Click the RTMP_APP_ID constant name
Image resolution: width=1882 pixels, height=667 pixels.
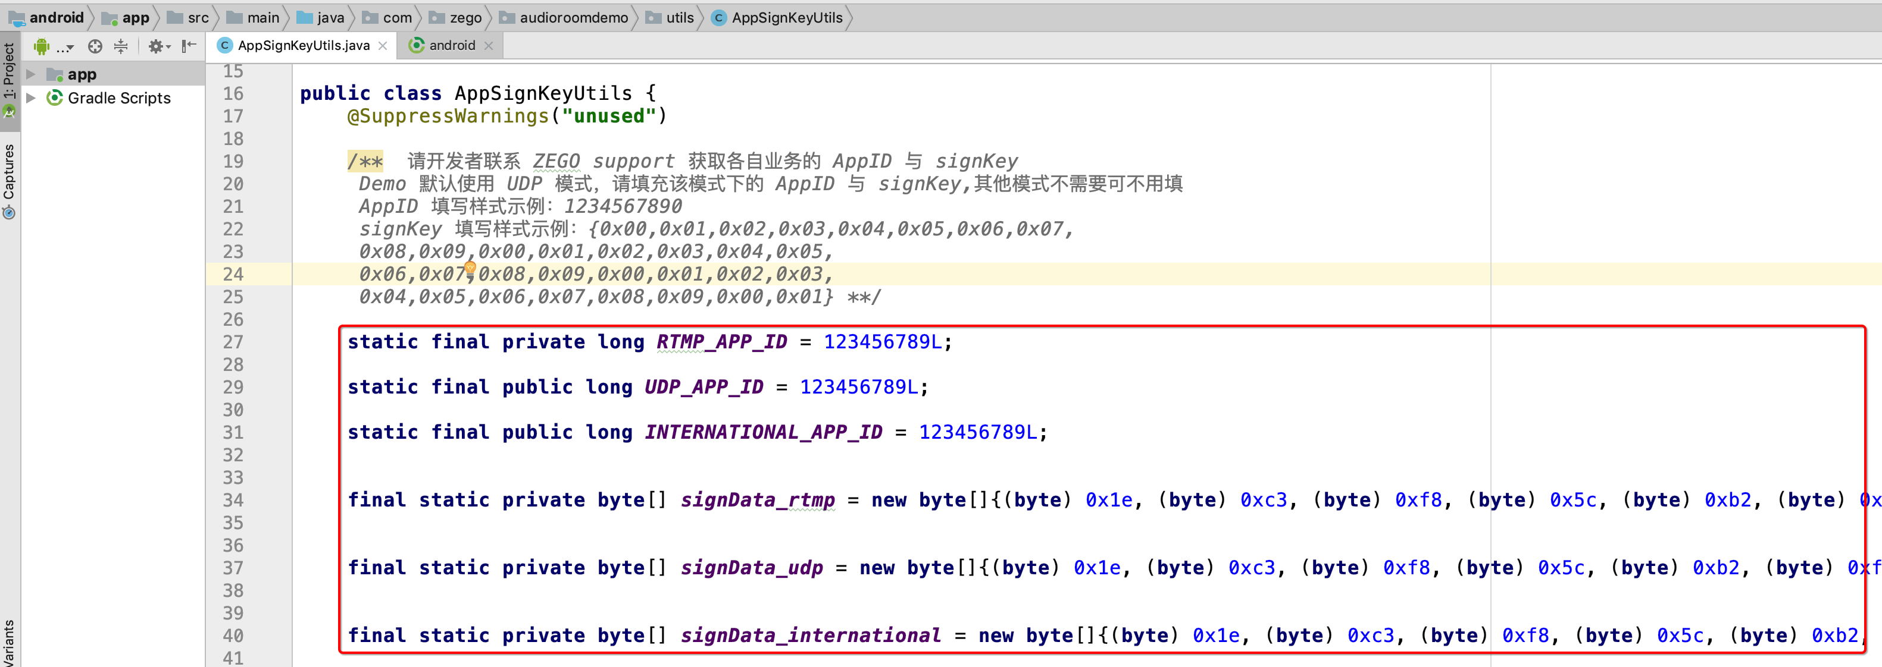tap(721, 342)
